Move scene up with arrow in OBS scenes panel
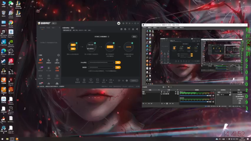This screenshot has height=141, width=251. [x=149, y=104]
